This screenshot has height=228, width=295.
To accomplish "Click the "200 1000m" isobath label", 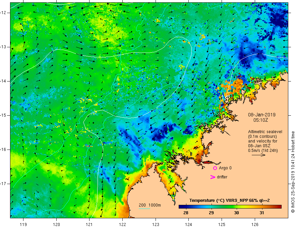I will (150, 205).
